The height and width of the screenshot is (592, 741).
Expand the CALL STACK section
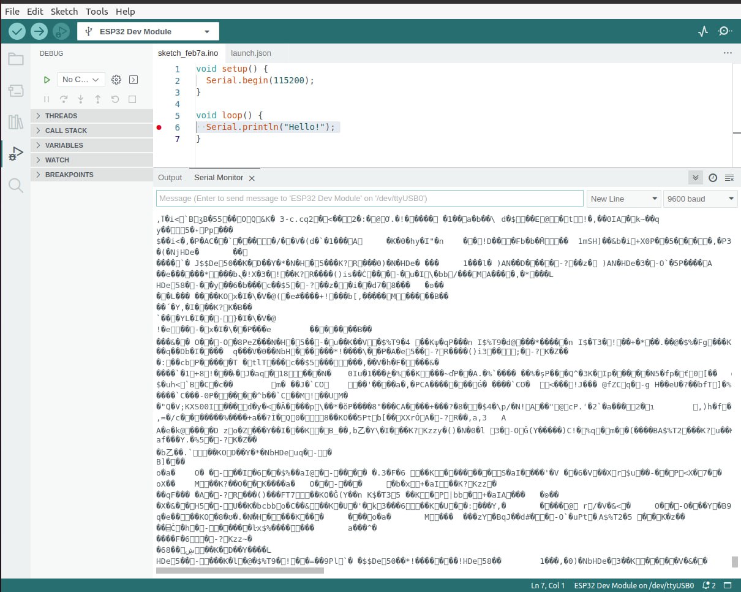92,131
